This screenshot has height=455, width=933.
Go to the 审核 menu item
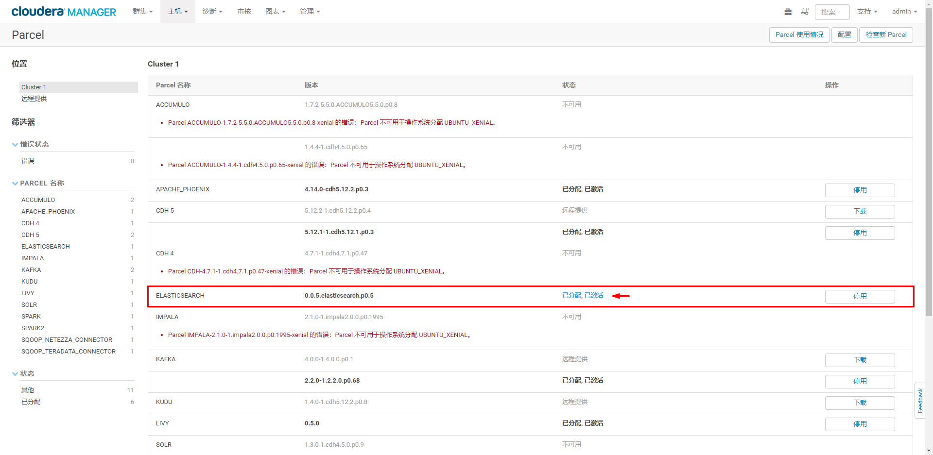244,11
